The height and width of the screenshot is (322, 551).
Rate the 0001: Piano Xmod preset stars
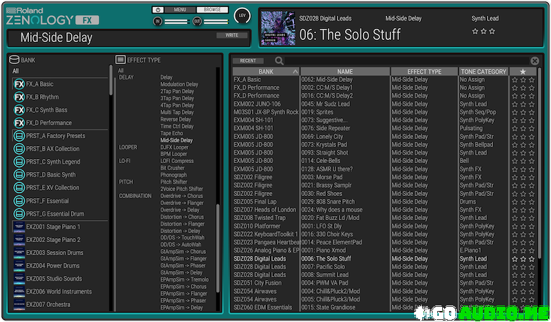(x=523, y=250)
